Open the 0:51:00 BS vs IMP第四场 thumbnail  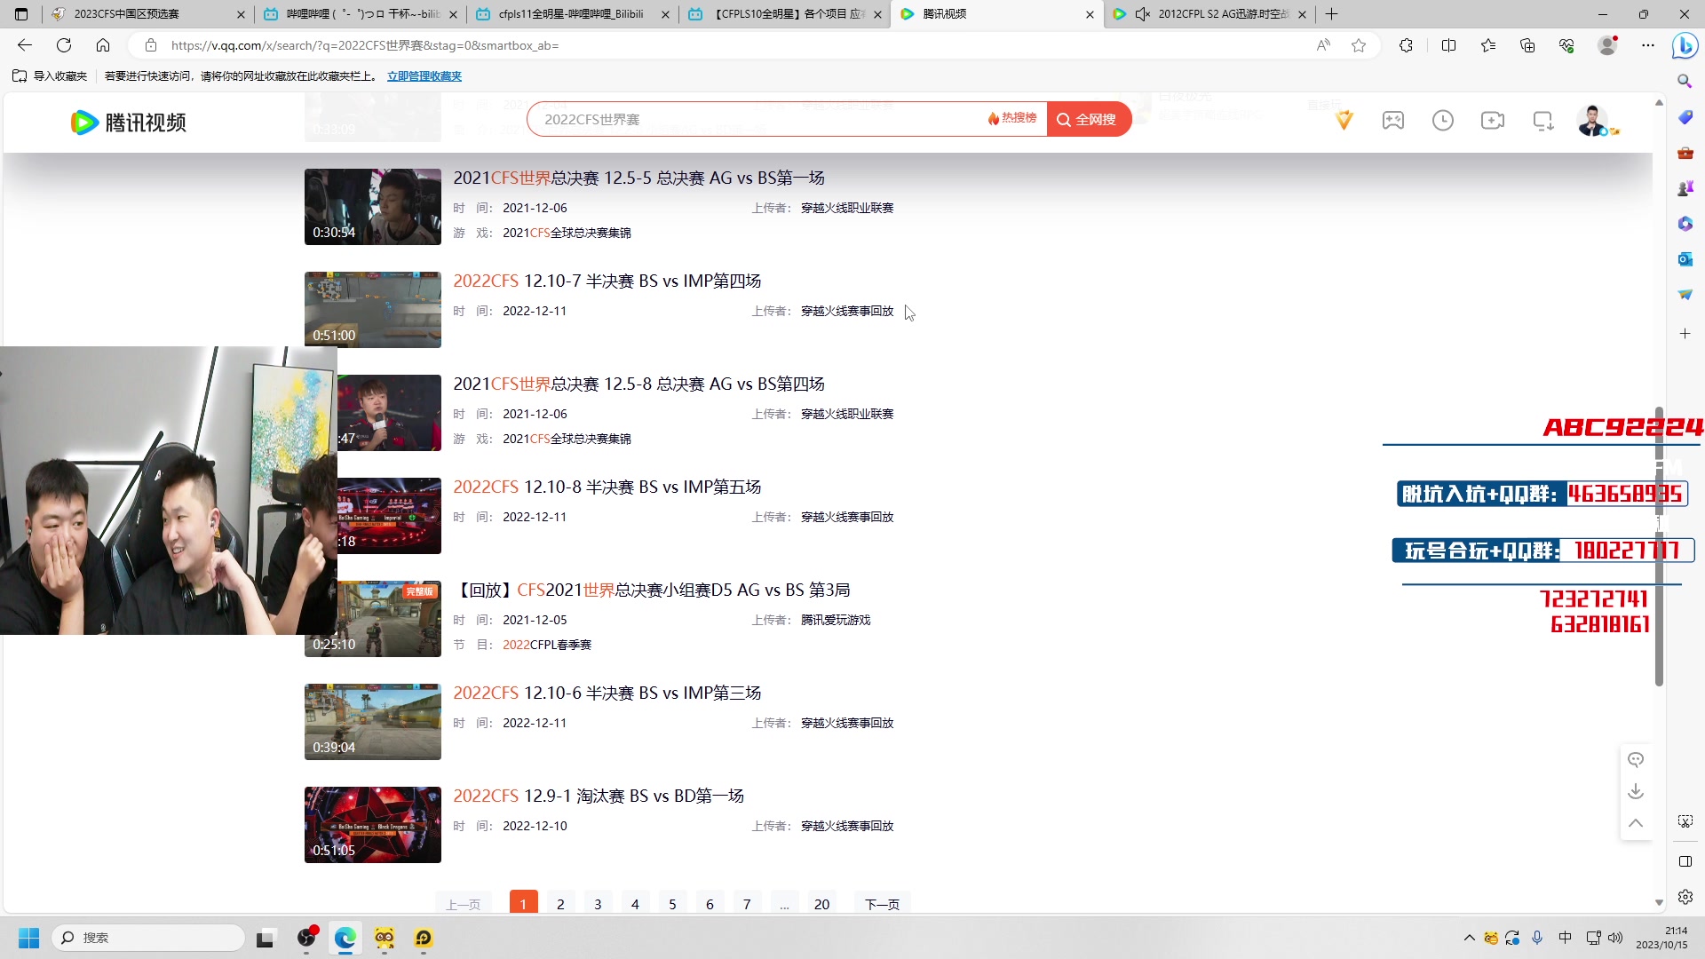click(x=373, y=310)
